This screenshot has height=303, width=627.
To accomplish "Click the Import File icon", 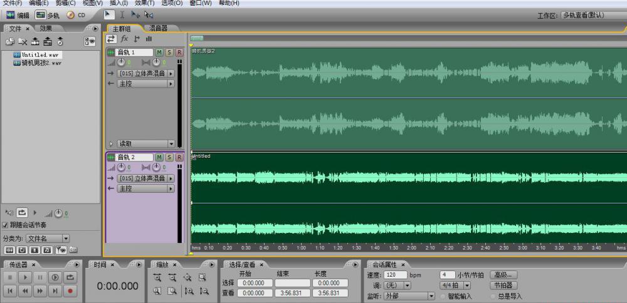I will click(x=9, y=41).
